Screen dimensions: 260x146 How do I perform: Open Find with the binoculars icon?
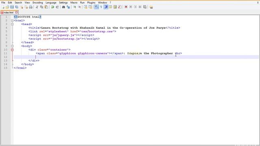[x=63, y=7]
